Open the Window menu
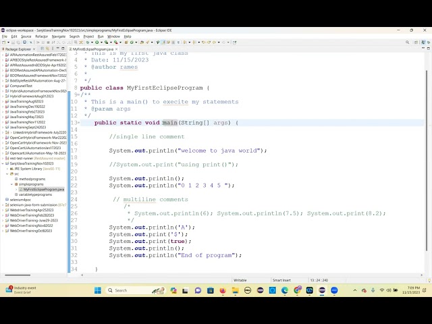This screenshot has height=324, width=432. click(x=113, y=36)
